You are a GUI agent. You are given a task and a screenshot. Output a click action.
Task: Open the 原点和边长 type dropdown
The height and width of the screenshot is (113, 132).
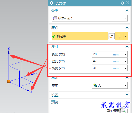tap(90, 18)
